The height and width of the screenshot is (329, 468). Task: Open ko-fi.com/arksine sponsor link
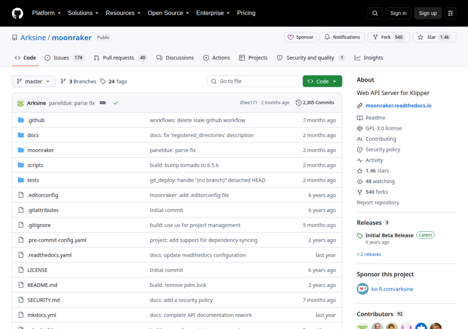[x=392, y=289]
